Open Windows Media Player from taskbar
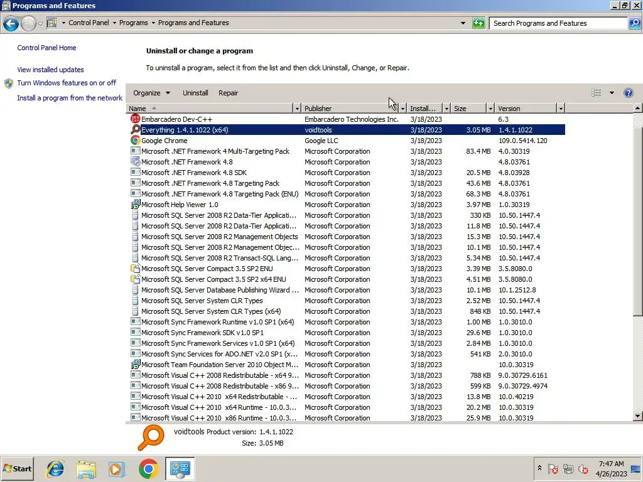 pyautogui.click(x=117, y=469)
